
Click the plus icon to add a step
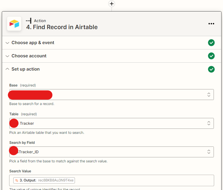point(112,4)
